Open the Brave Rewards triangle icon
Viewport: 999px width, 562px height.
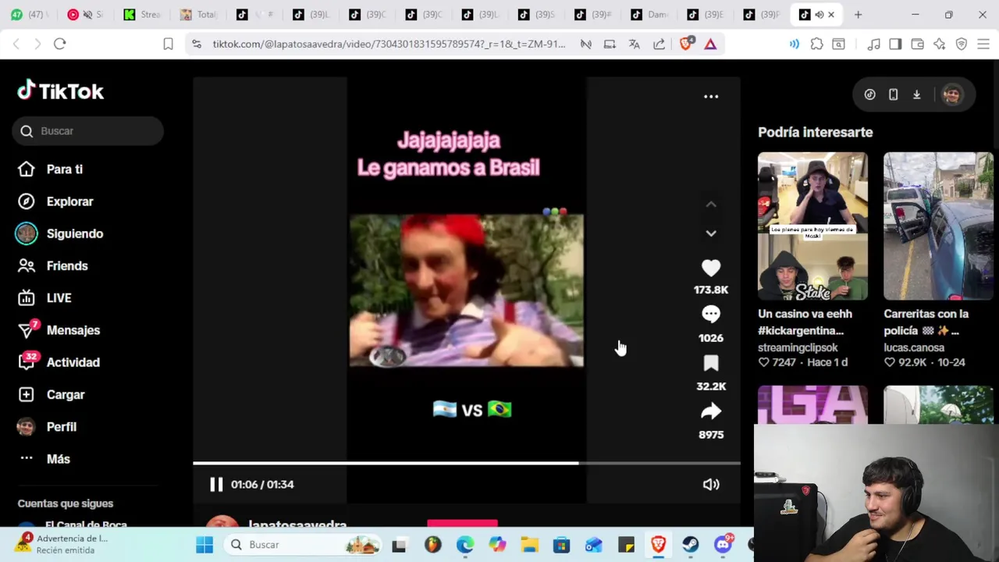coord(710,44)
